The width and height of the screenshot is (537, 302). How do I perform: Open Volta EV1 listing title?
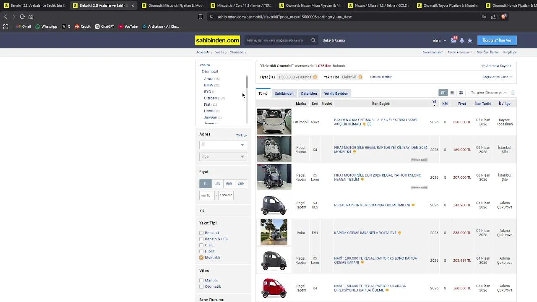[x=365, y=233]
